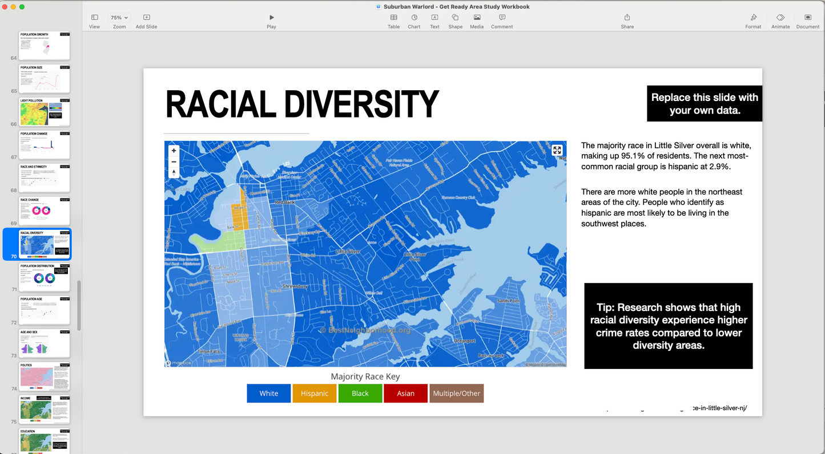Click 'Little Silver' label on the map
825x454 pixels.
[x=348, y=252]
